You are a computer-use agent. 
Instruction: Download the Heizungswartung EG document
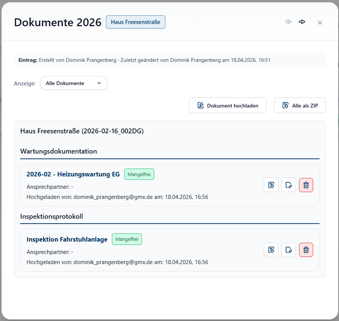(271, 185)
